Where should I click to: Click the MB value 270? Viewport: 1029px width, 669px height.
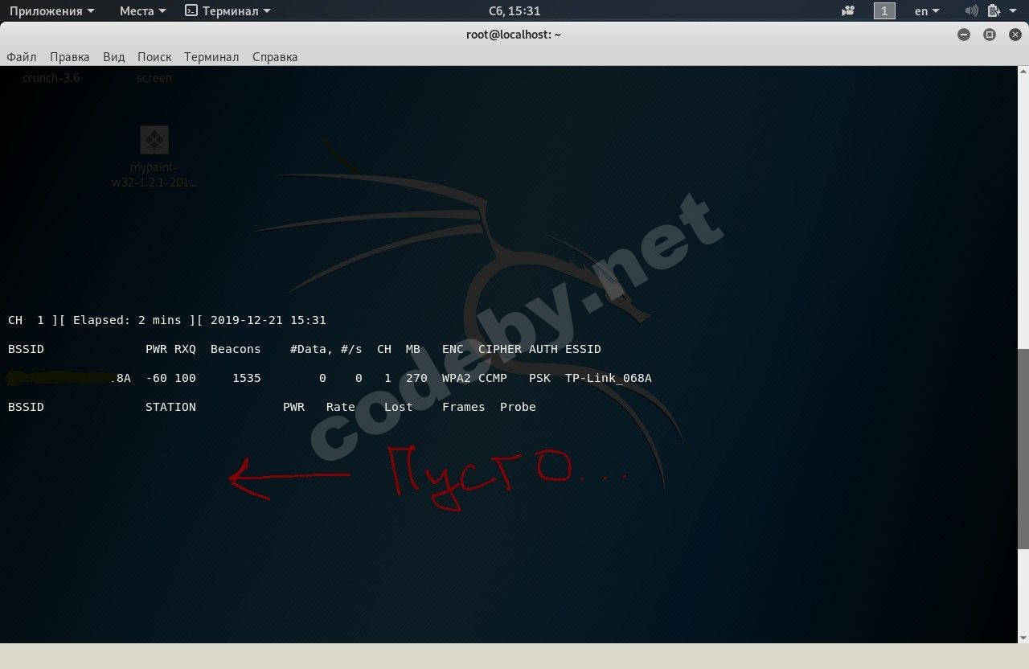coord(416,378)
